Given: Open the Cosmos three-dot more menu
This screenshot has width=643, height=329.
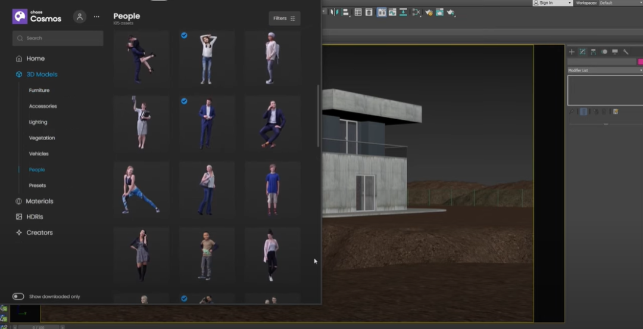Looking at the screenshot, I should coord(96,17).
